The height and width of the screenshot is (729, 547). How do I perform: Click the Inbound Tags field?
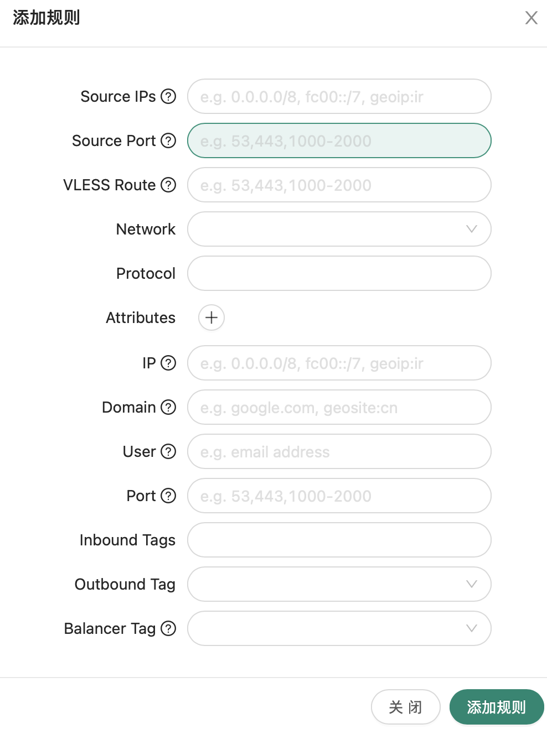tap(339, 540)
